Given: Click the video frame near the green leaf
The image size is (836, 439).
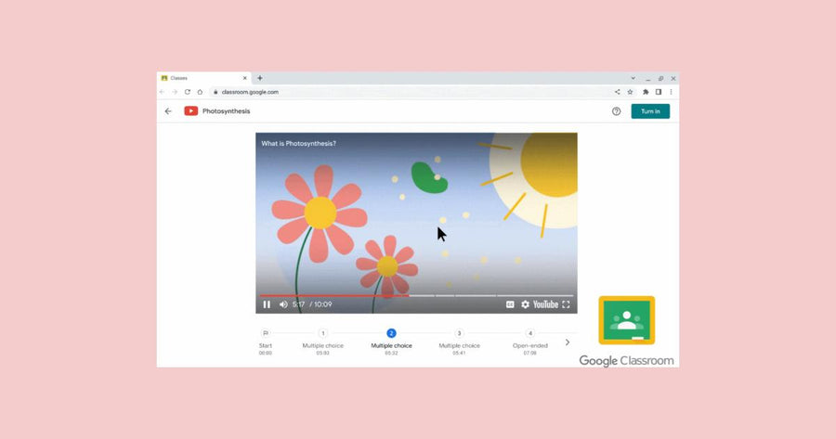Looking at the screenshot, I should click(x=428, y=178).
